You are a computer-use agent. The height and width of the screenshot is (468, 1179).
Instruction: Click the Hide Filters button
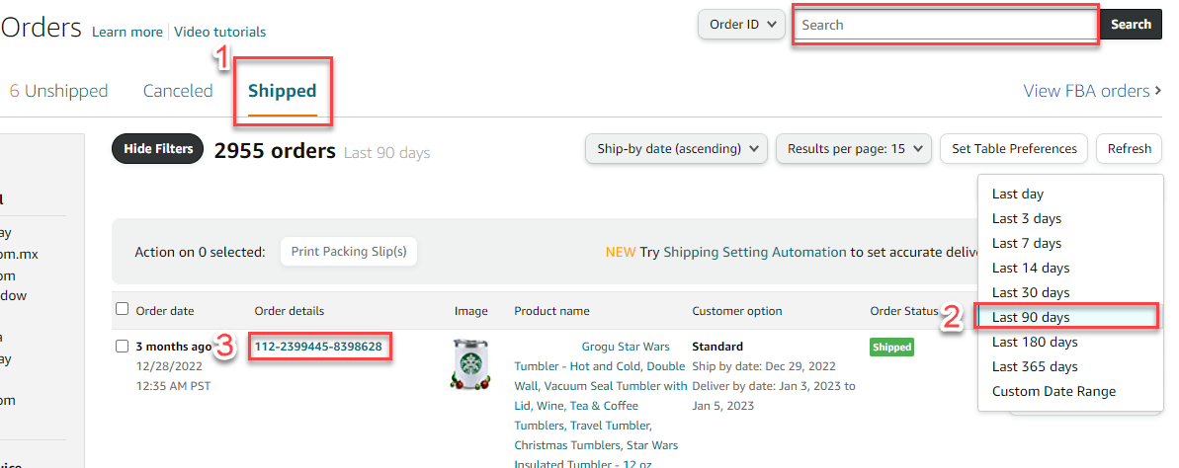(158, 149)
